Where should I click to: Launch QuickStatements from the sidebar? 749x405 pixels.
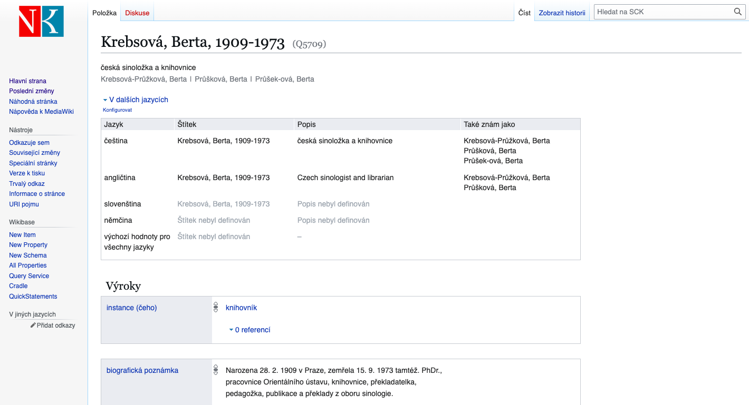33,297
